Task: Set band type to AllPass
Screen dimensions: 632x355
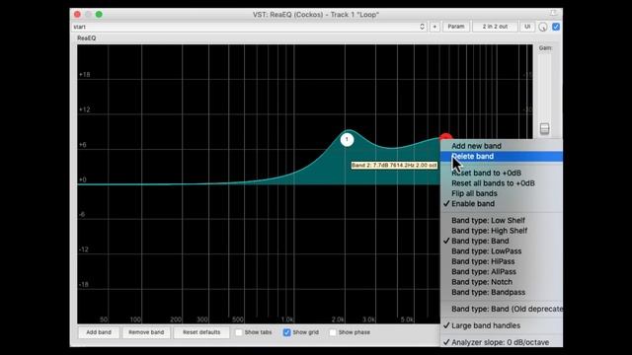Action: 502,272
